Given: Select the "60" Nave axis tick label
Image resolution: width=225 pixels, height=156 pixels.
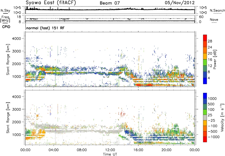Looking at the screenshot, I should [201, 17].
